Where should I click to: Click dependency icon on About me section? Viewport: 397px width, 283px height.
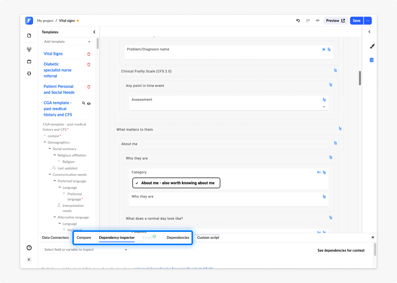[x=335, y=143]
